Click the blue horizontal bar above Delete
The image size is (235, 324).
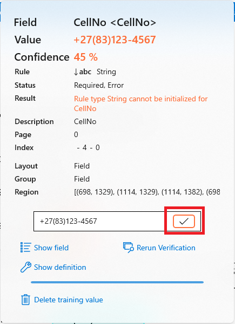point(117,282)
